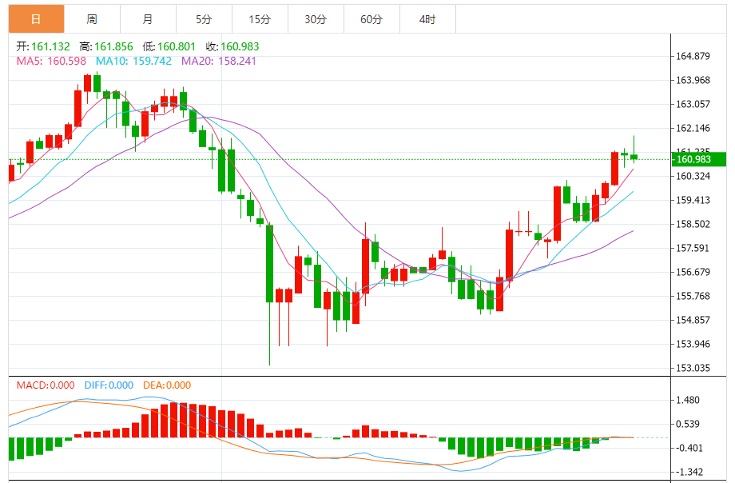Click the 164.879 price axis label

coord(693,56)
